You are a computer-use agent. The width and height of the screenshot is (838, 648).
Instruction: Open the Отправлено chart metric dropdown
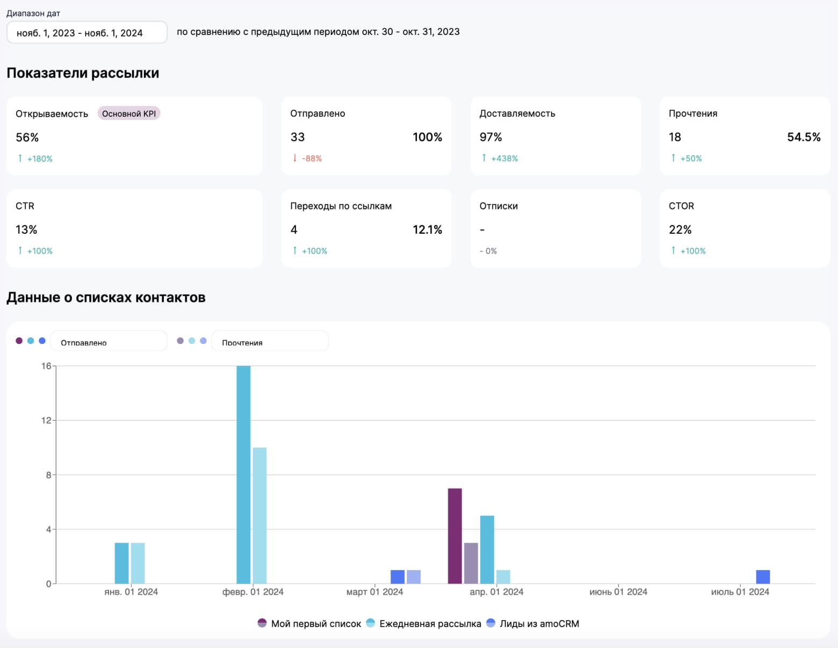(109, 341)
